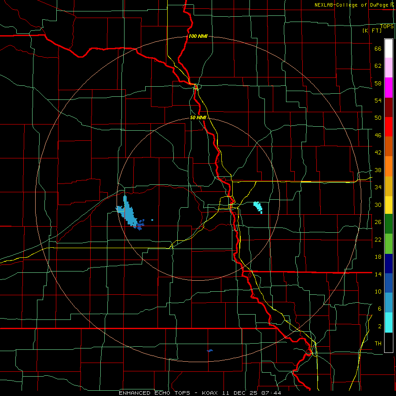Screen dimensions: 396x396
Task: Click the black TH legend swatch
Action: [389, 342]
